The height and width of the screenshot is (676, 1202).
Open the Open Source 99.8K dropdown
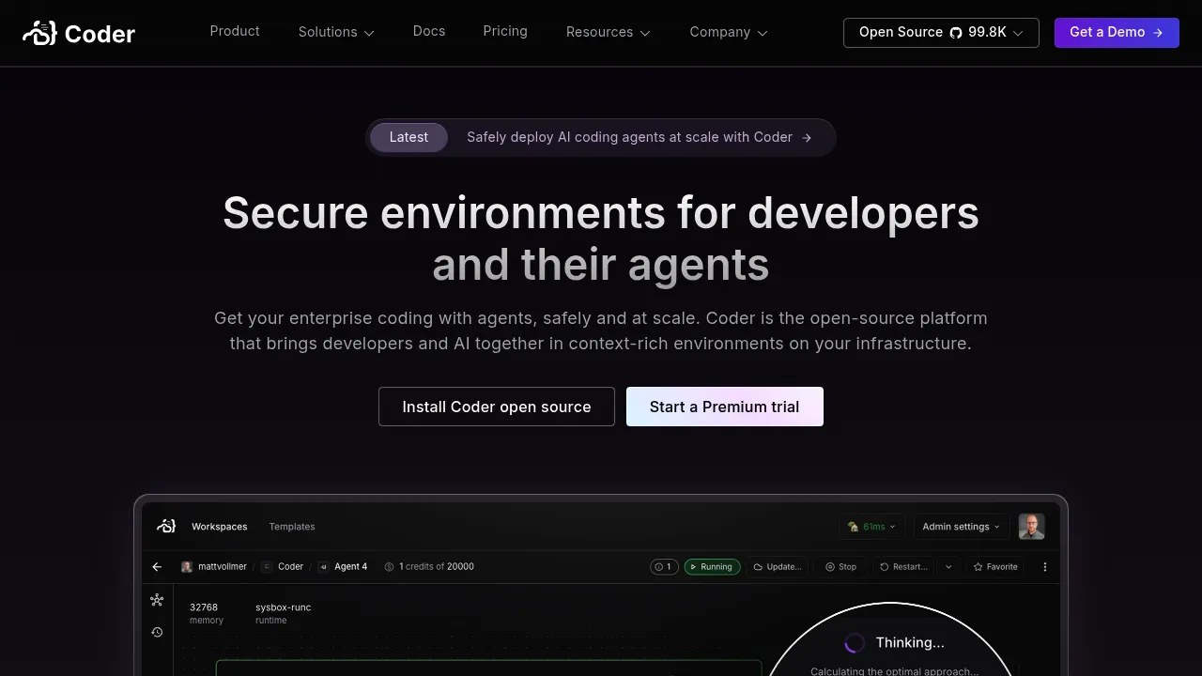(941, 32)
